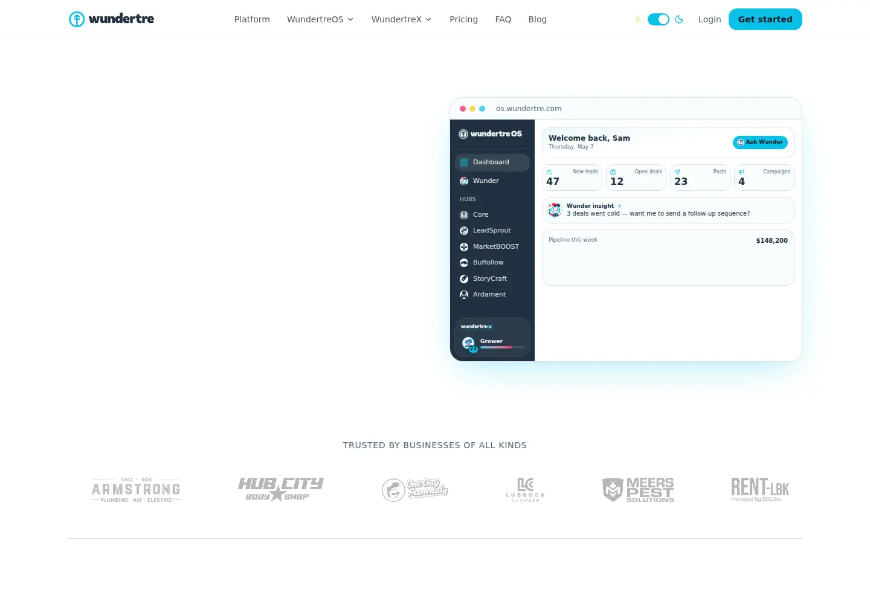Screen dimensions: 870x604
Task: Click the Lubbock Chamber logo
Action: (526, 490)
